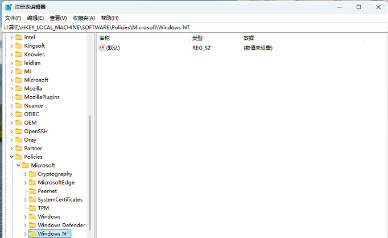Click the Peernet folder icon
388x238 pixels.
[x=32, y=191]
